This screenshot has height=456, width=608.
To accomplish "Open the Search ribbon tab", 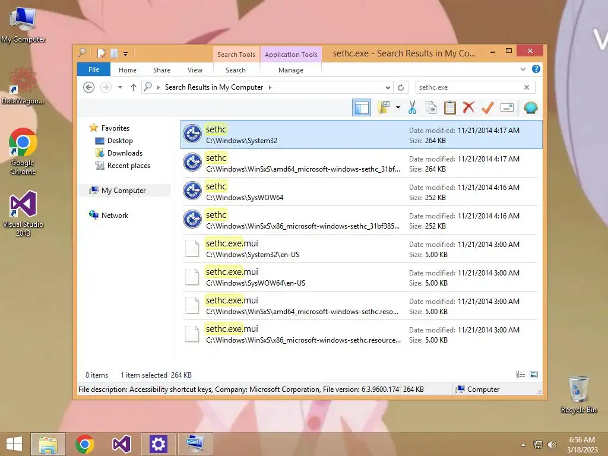I will click(236, 70).
